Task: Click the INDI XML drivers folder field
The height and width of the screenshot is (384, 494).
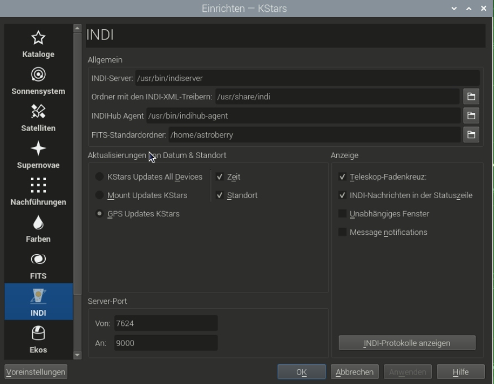Action: tap(337, 97)
